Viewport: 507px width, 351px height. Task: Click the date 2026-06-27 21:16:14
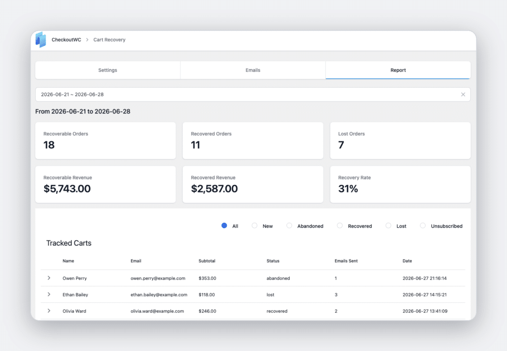[x=424, y=278]
